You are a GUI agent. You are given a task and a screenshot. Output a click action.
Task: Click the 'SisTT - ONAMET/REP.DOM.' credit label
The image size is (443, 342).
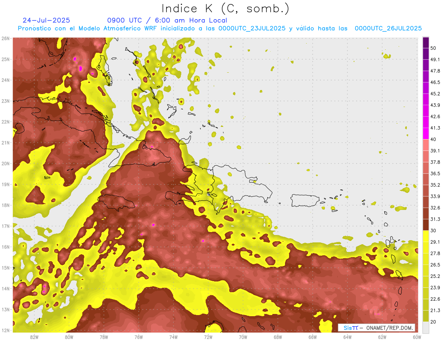[x=377, y=328]
